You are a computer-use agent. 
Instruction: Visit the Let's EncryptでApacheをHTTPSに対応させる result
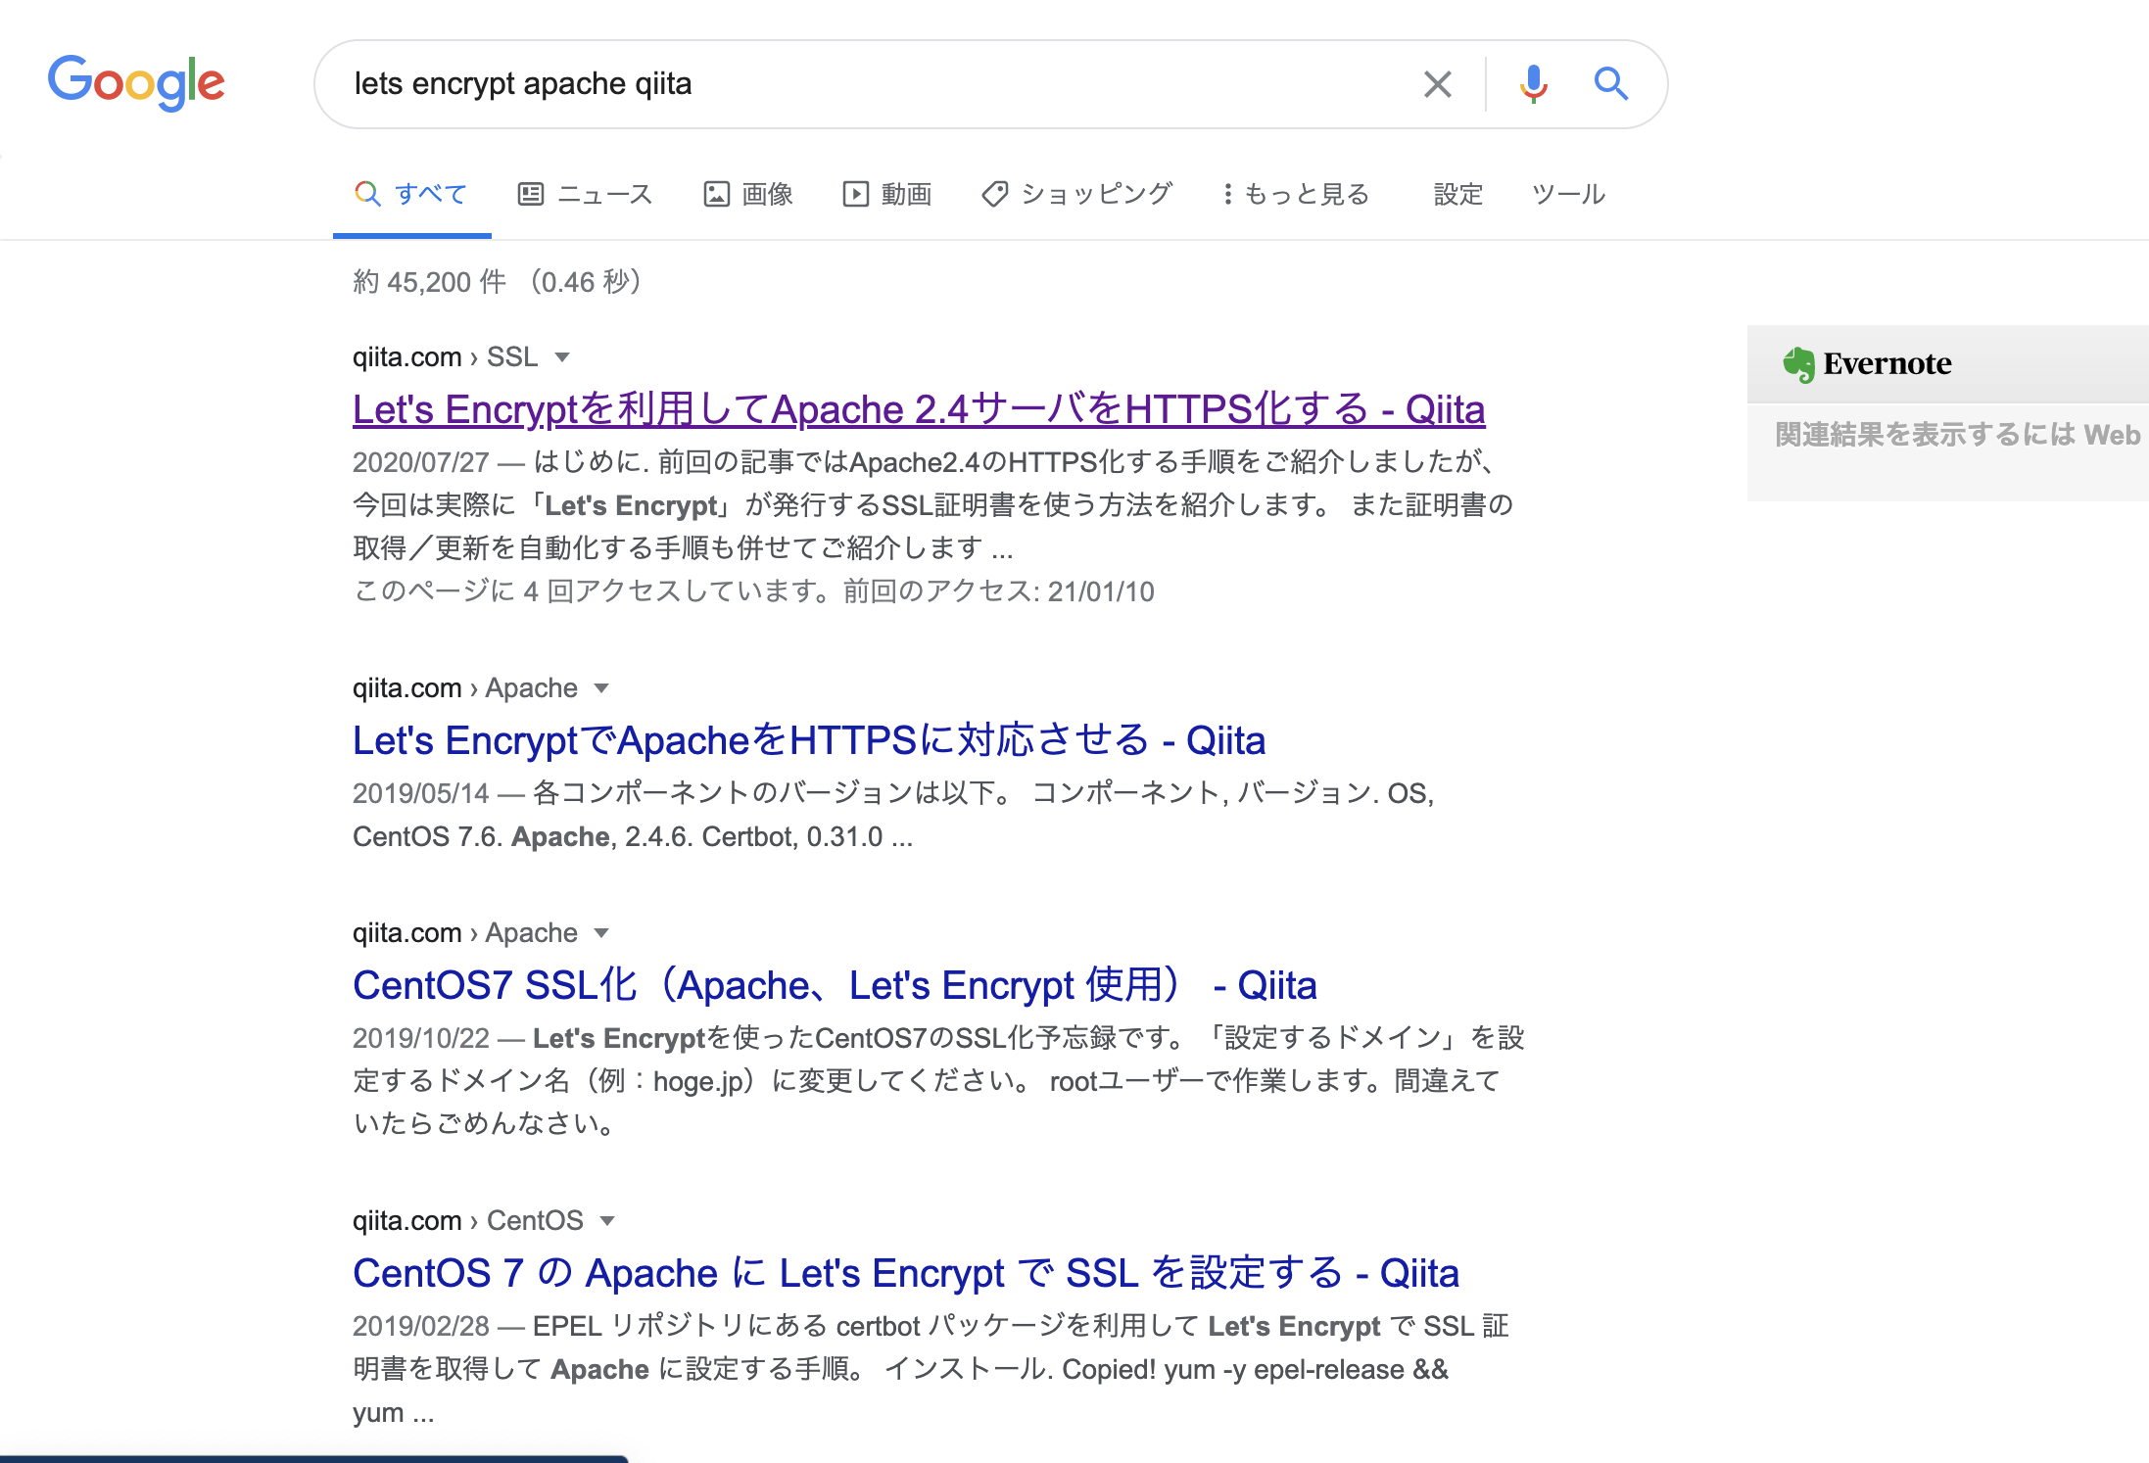809,741
